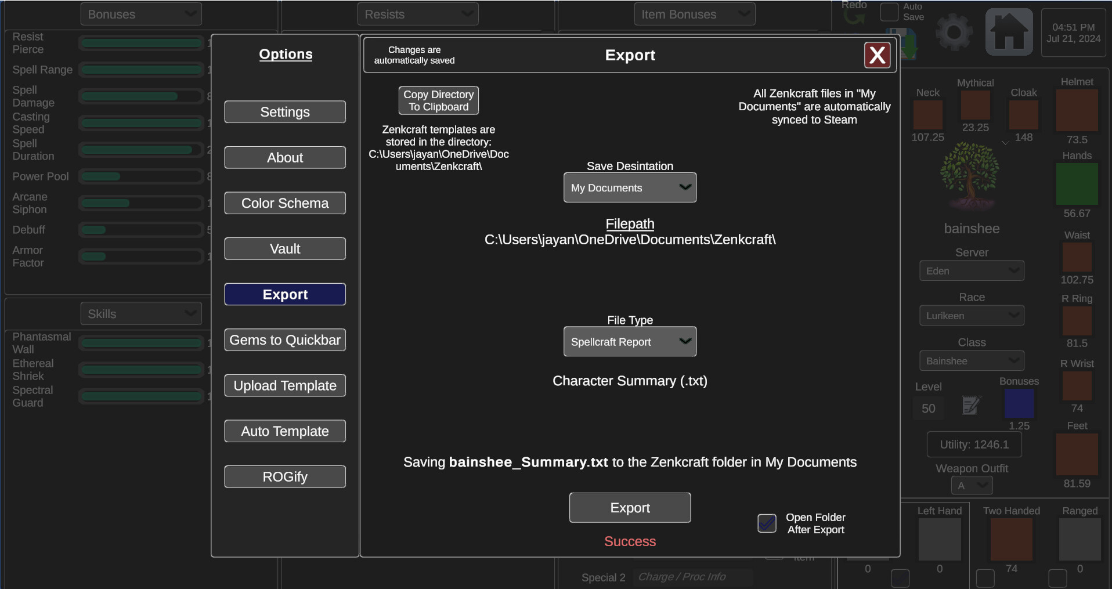
Task: Click the Charge / Proc Info field
Action: click(692, 576)
